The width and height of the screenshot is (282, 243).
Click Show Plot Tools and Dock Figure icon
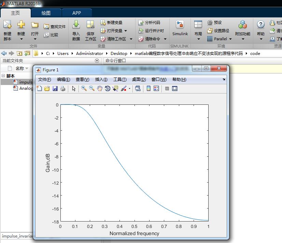175,88
